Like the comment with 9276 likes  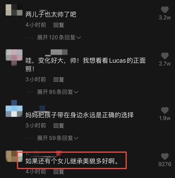(x=165, y=156)
